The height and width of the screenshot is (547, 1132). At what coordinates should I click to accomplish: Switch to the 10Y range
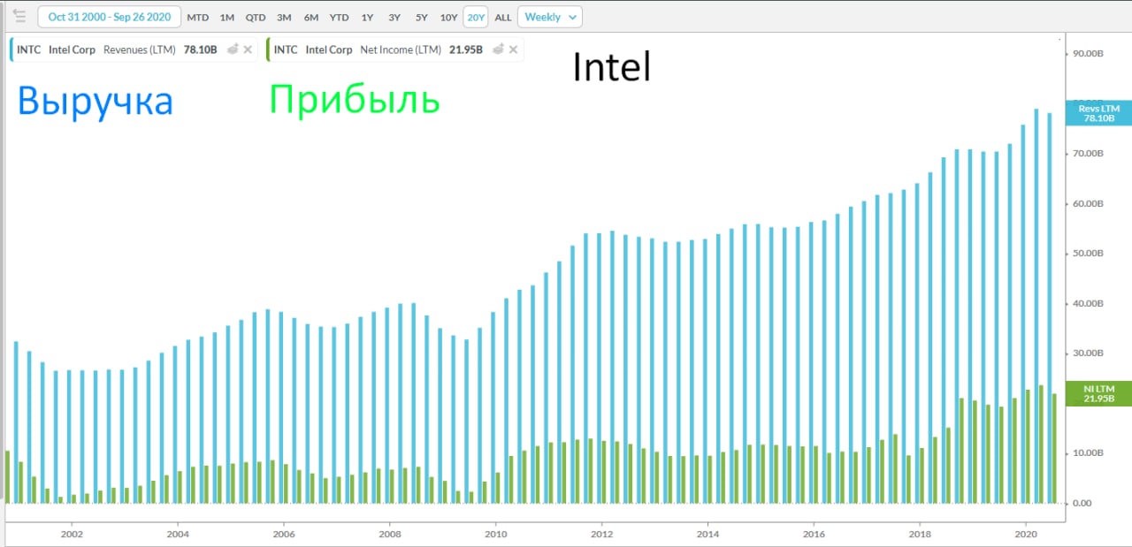[x=448, y=17]
